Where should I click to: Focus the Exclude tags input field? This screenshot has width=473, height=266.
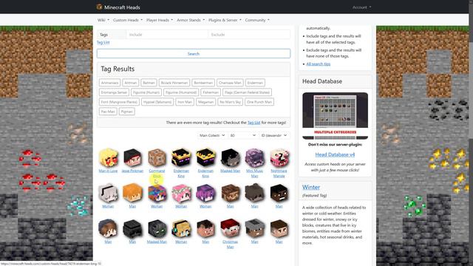tap(249, 35)
